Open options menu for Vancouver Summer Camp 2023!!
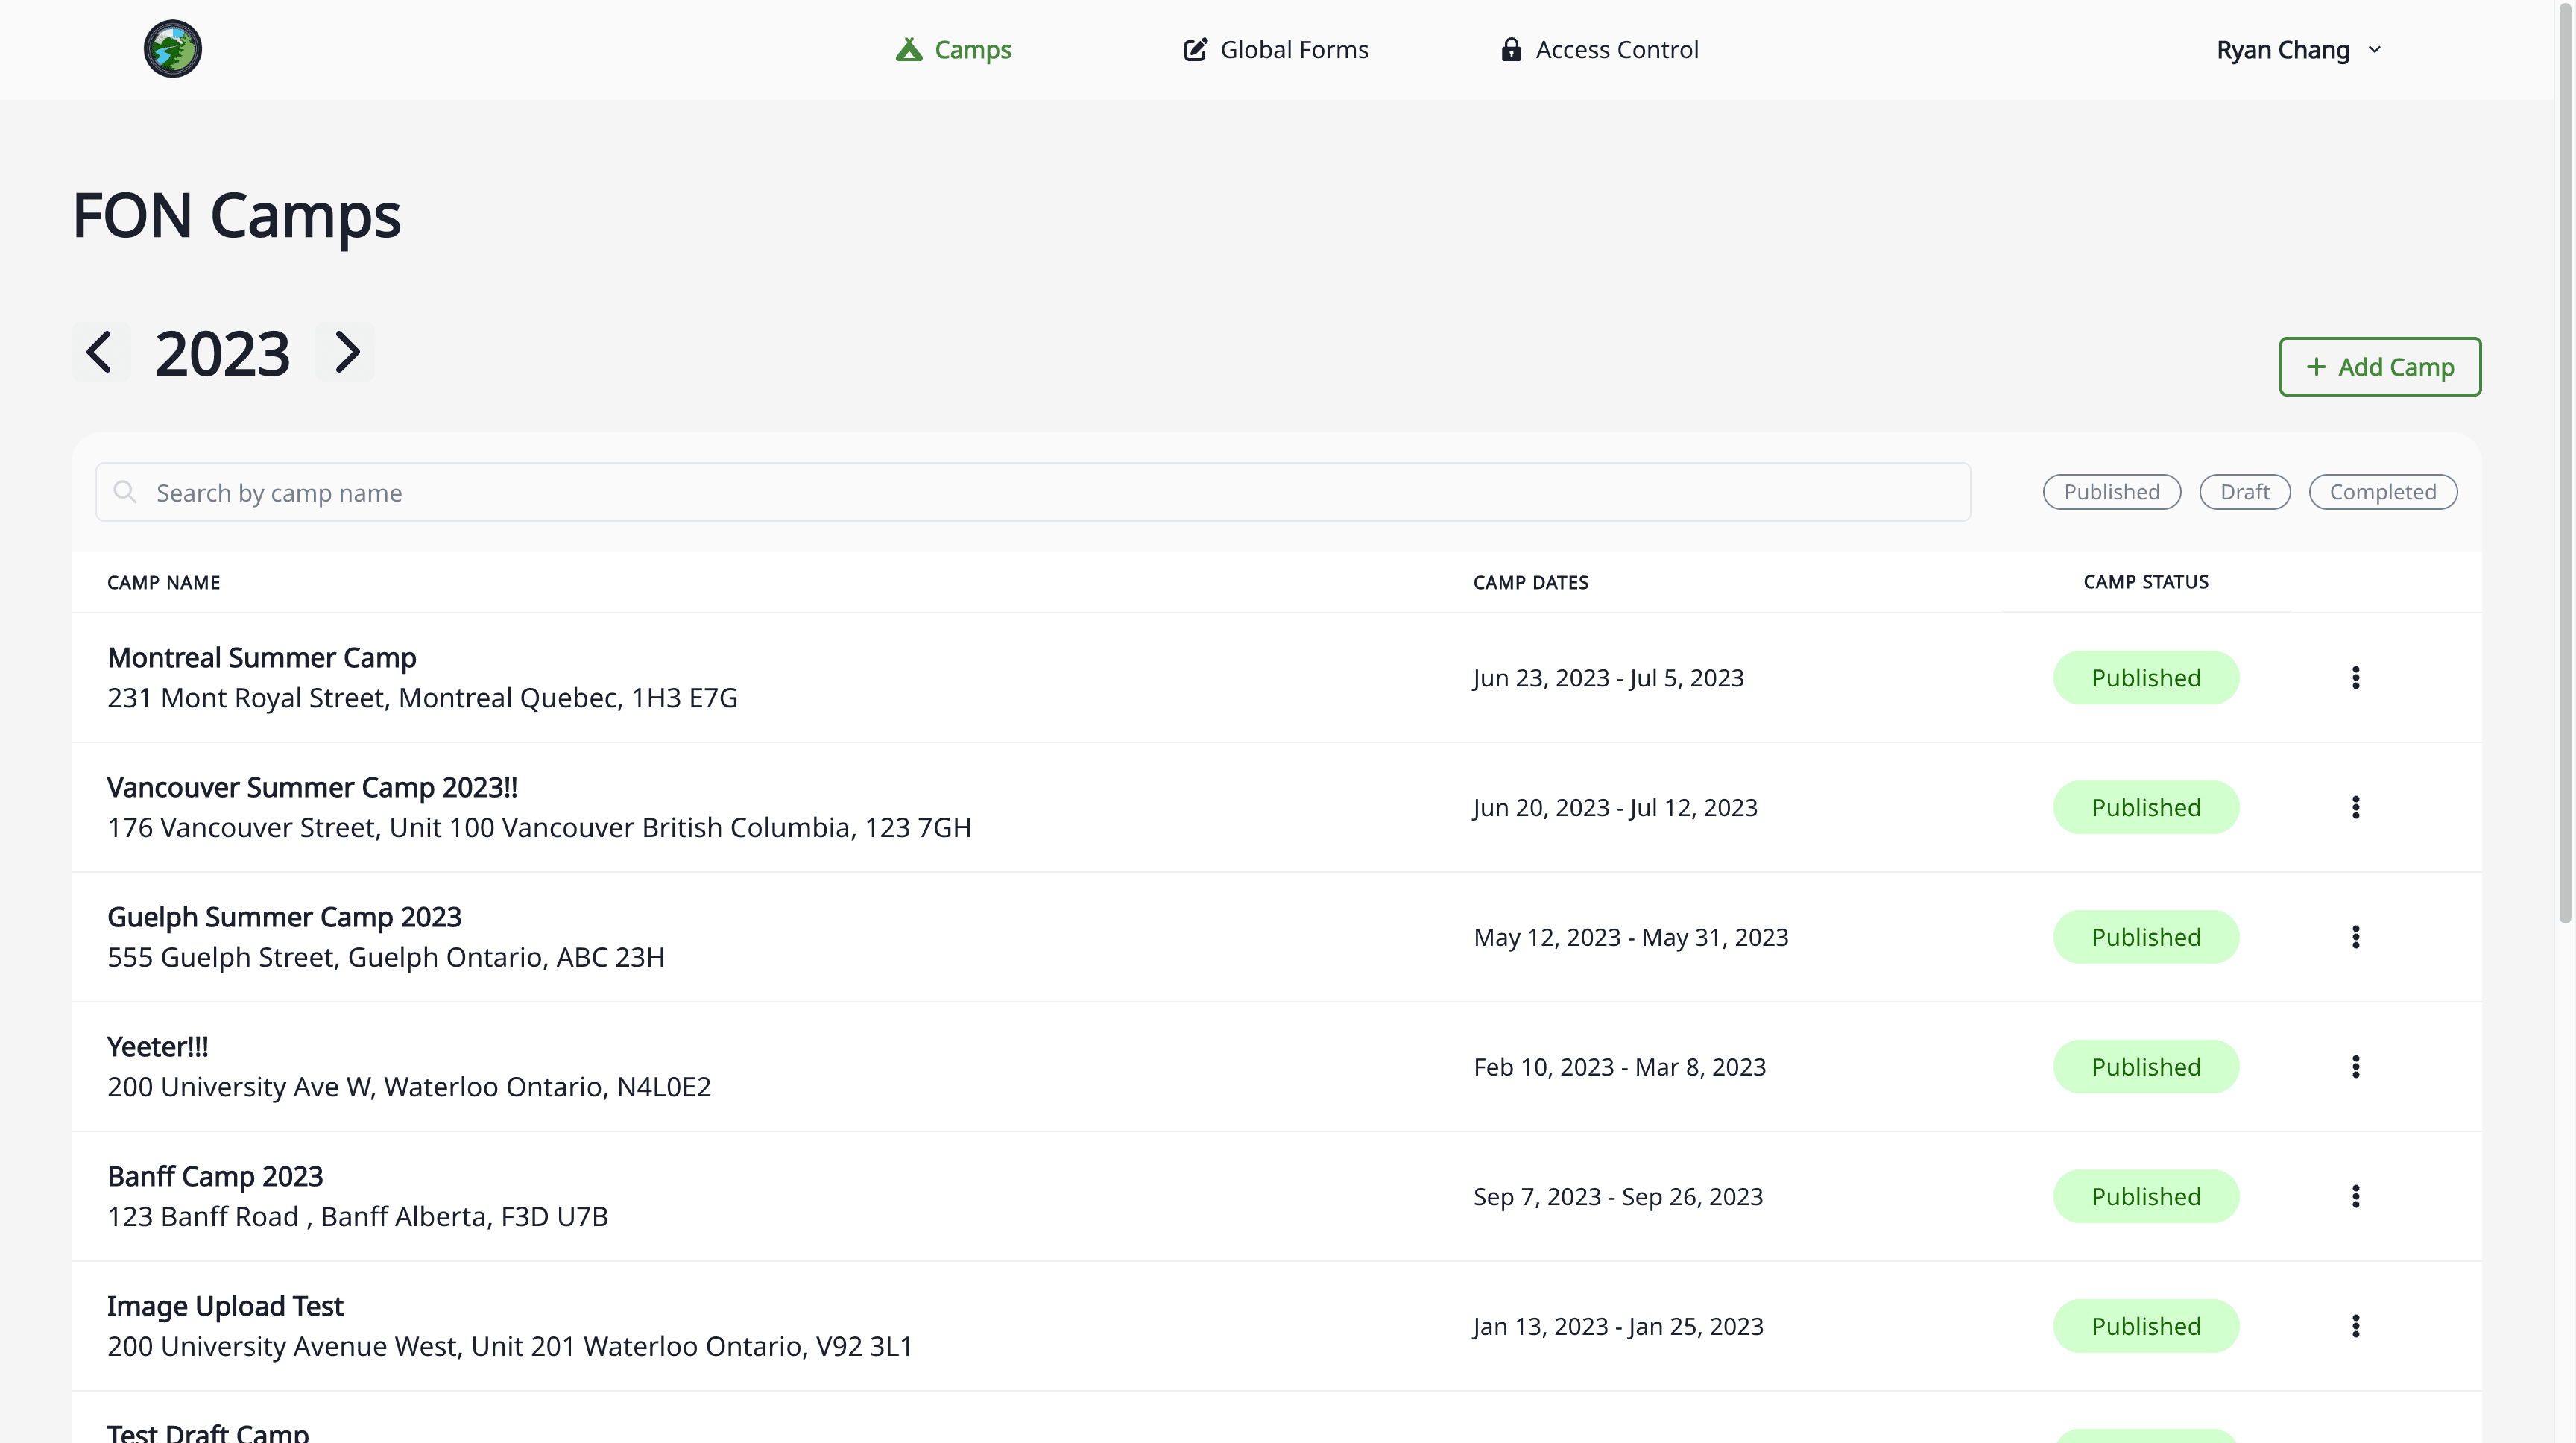 (x=2356, y=807)
